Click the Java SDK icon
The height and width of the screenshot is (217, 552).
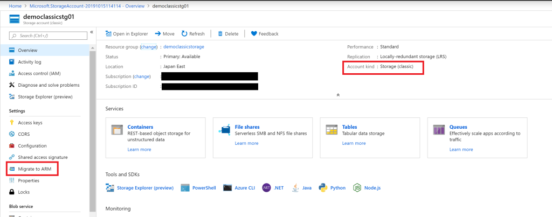coord(296,188)
